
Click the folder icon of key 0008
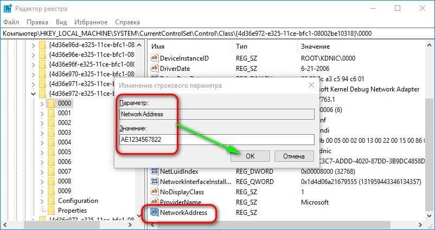point(51,181)
